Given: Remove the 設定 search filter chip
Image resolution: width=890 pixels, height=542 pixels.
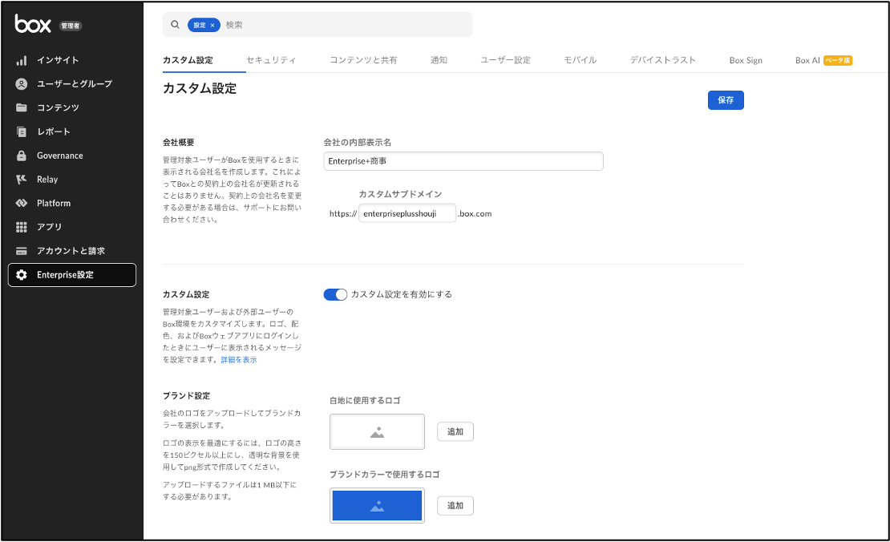Looking at the screenshot, I should [212, 25].
